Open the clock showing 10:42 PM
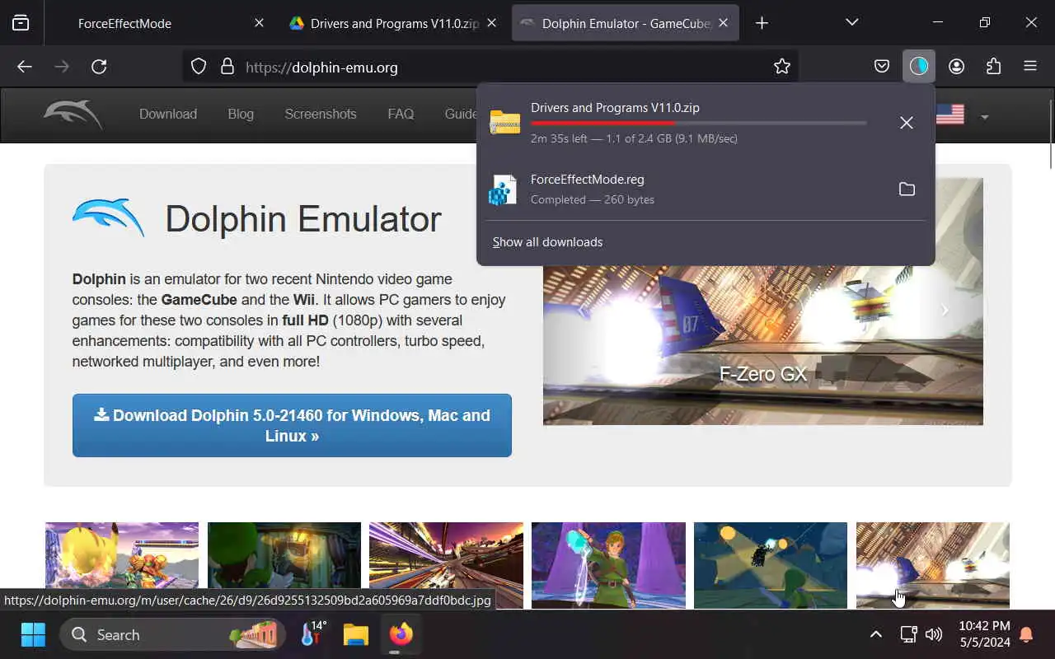1055x659 pixels. [x=984, y=634]
